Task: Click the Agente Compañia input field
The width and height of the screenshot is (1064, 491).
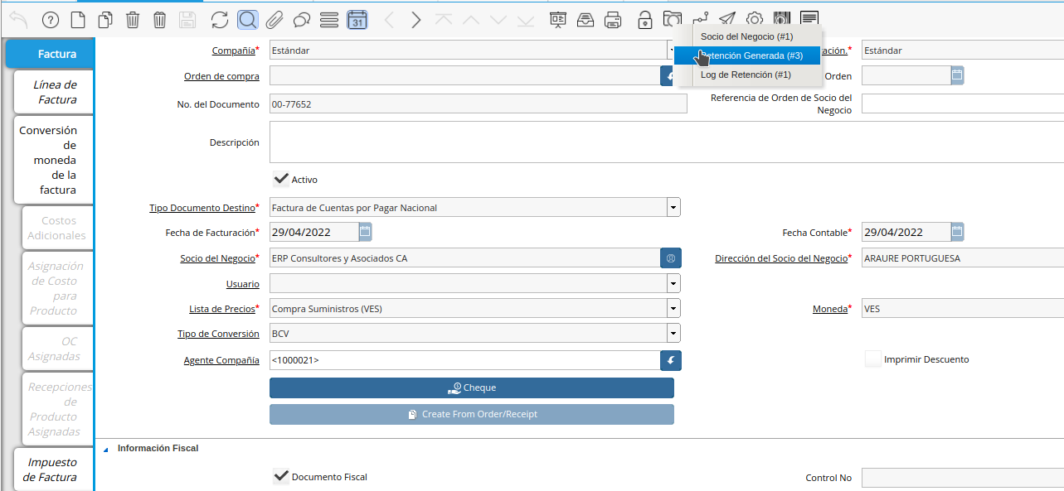Action: pos(464,360)
